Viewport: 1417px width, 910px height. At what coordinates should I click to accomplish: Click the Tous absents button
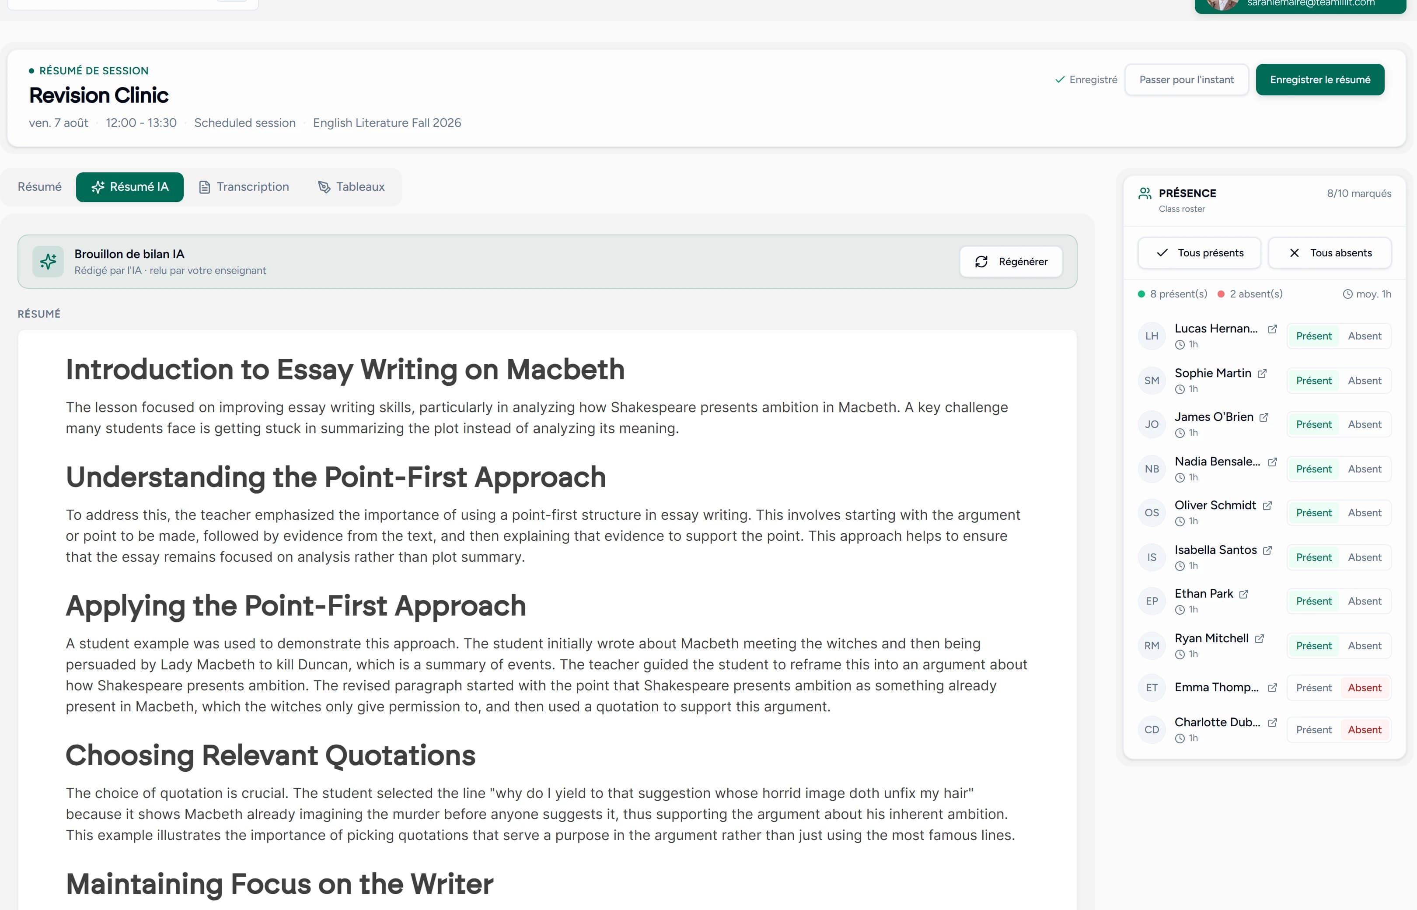(x=1330, y=253)
